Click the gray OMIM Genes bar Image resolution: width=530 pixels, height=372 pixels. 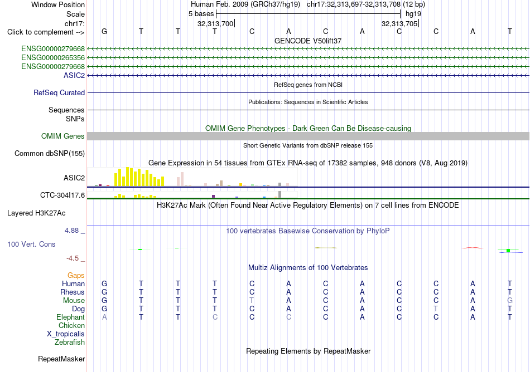pyautogui.click(x=308, y=136)
